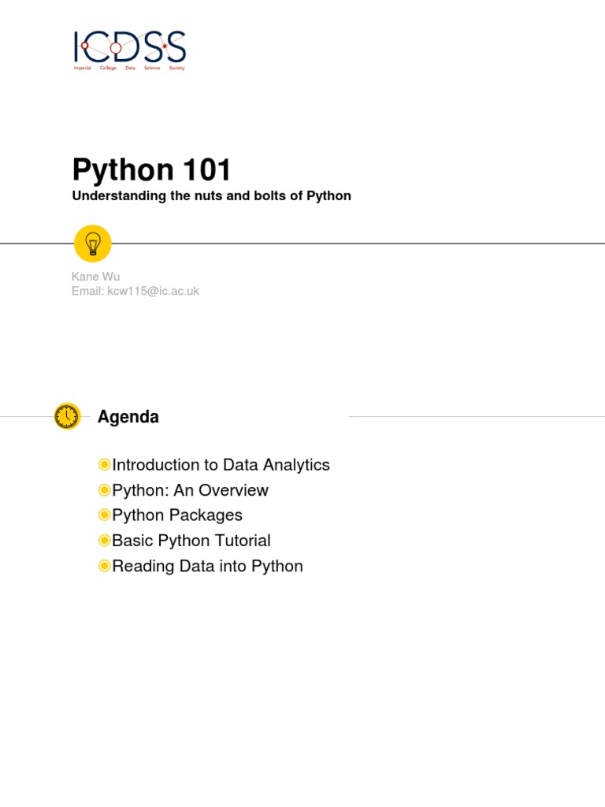Screen dimensions: 605x807
Task: Click the bullet before Python: An Overview
Action: click(104, 490)
